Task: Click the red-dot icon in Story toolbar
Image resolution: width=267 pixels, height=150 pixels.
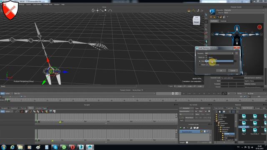Action: [42, 111]
